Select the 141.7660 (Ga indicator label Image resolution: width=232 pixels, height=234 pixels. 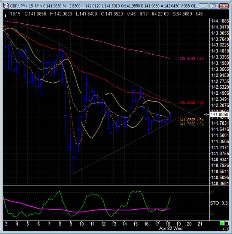(192, 124)
